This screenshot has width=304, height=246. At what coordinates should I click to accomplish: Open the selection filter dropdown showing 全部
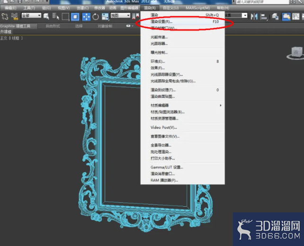[31, 15]
